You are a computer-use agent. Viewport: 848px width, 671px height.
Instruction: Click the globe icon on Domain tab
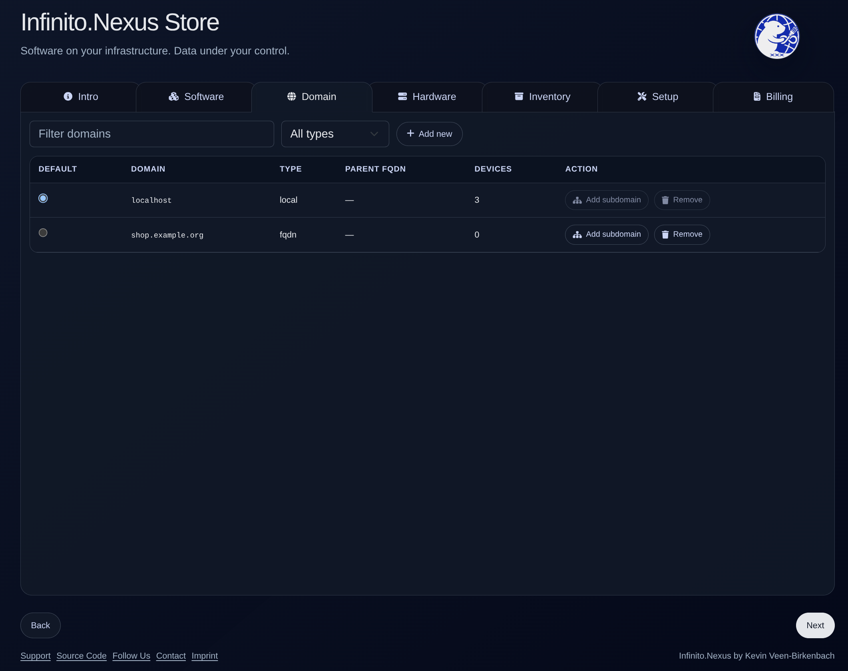291,96
